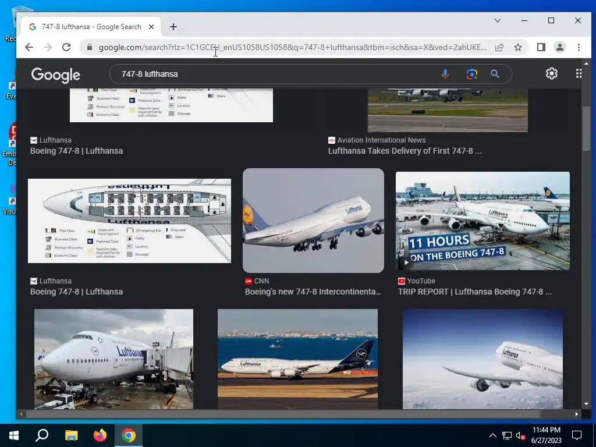Open Firefox from the taskbar

(100, 435)
